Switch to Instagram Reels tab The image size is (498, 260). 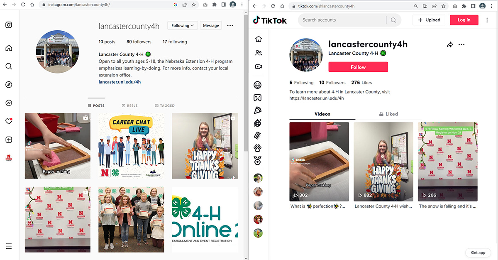coord(129,105)
